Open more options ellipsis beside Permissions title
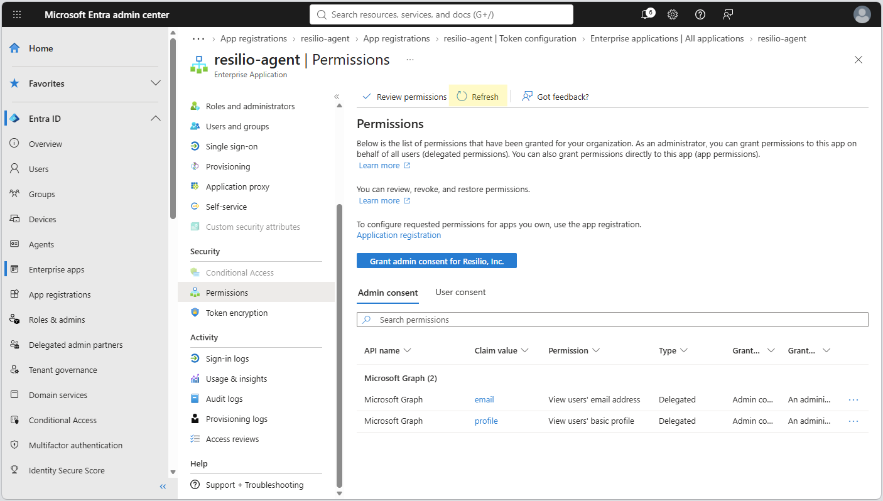883x501 pixels. coord(410,60)
